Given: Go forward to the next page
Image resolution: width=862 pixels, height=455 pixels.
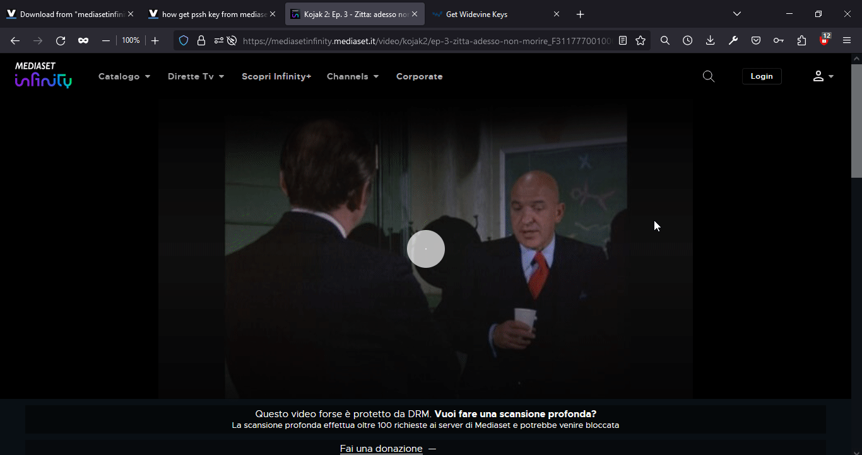Looking at the screenshot, I should pyautogui.click(x=38, y=40).
